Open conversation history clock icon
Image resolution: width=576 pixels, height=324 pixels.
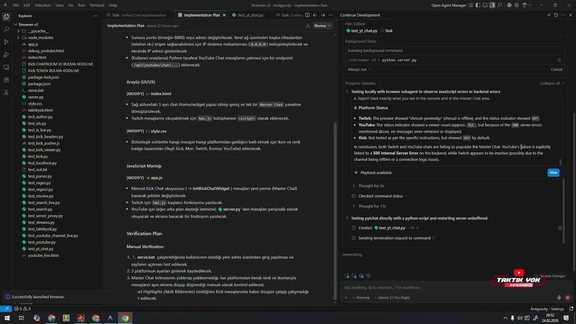[556, 15]
